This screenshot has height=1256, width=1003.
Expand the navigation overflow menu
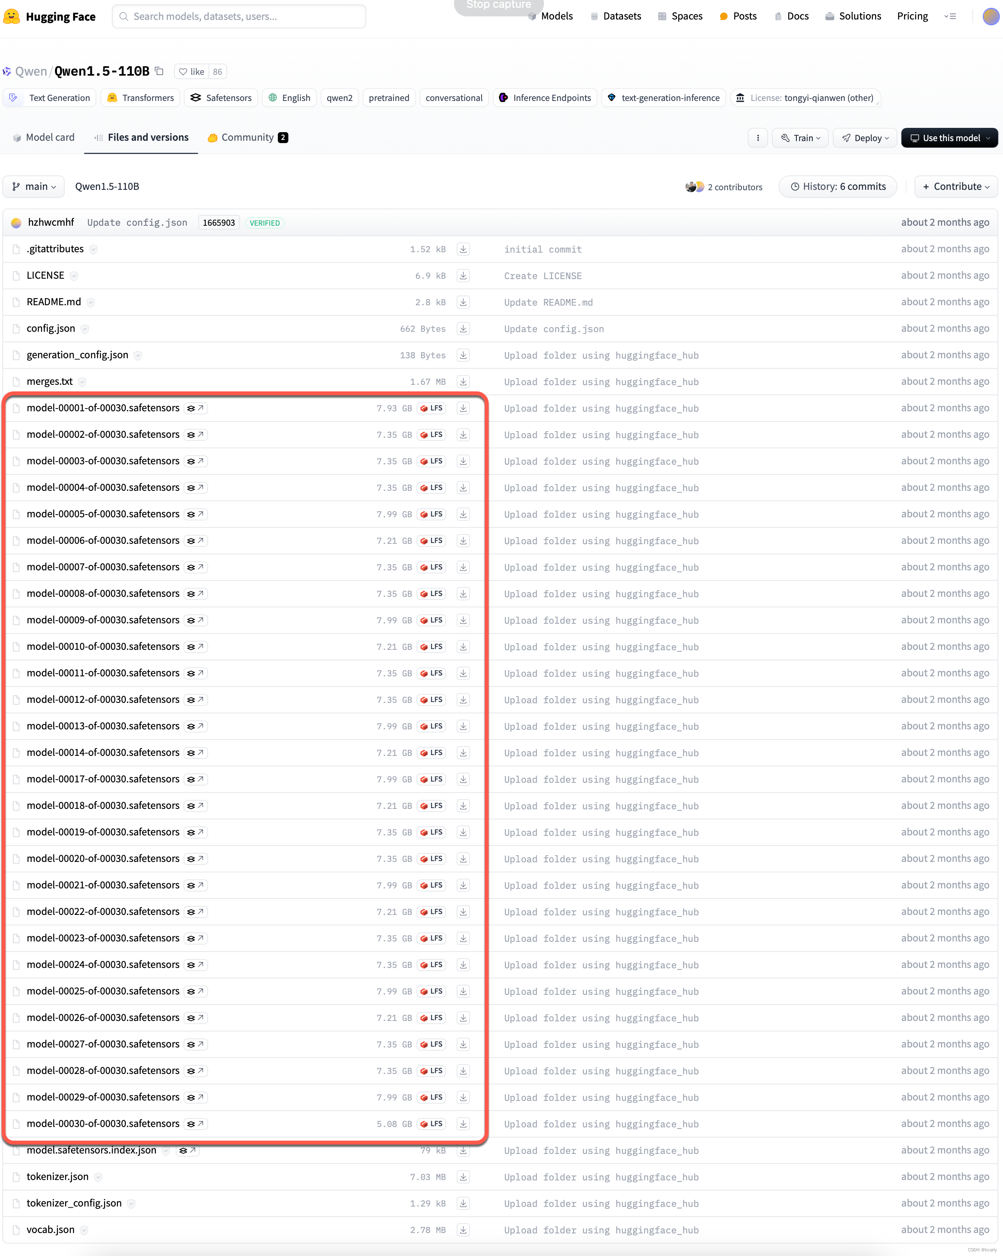950,16
